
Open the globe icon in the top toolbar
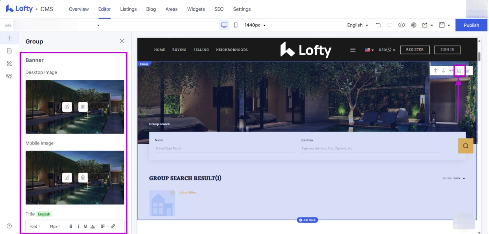pos(413,25)
